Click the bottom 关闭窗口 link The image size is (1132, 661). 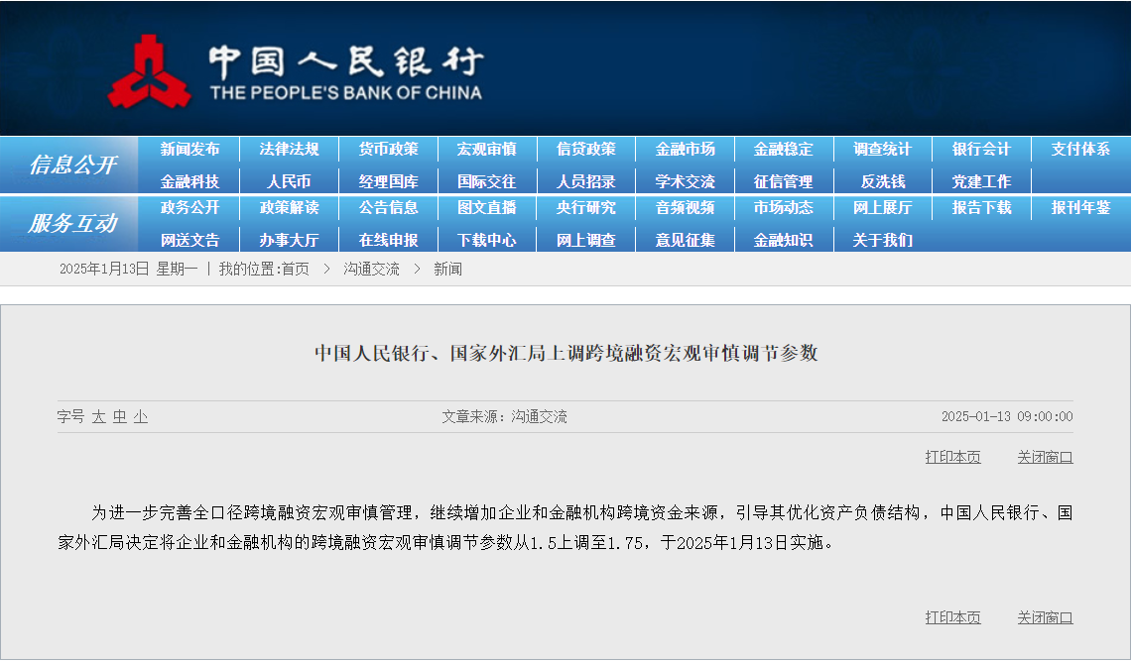tap(1045, 617)
